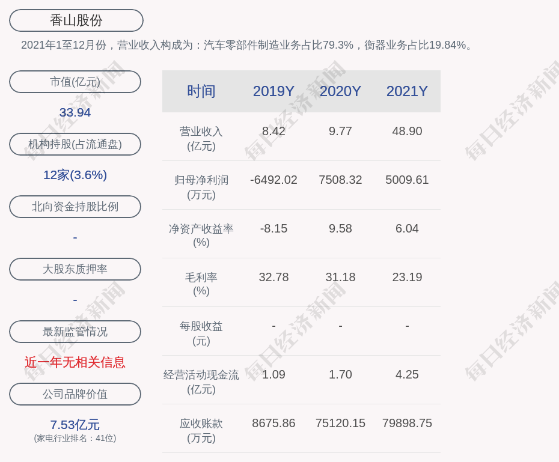
Task: Select the cash flow value 4.25
Action: point(407,374)
